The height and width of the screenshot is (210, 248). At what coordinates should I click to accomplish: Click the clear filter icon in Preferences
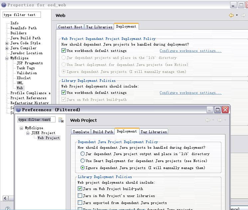pos(61,120)
